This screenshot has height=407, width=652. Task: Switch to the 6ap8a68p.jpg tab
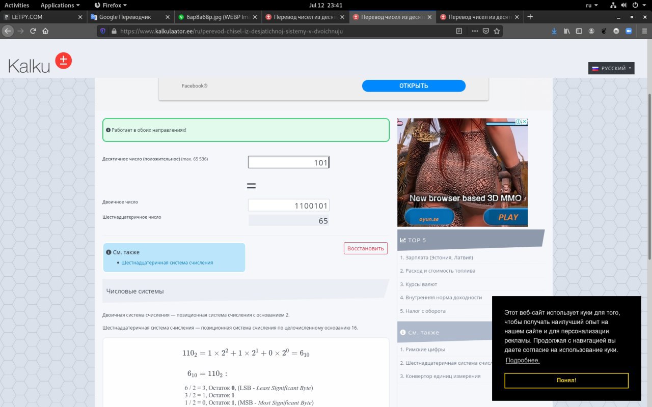click(218, 17)
